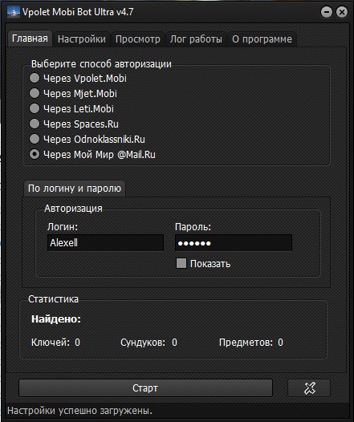
Task: Focus the Логин input field
Action: click(105, 243)
